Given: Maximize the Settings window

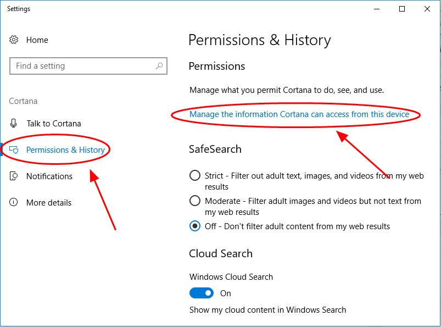Looking at the screenshot, I should tap(402, 9).
